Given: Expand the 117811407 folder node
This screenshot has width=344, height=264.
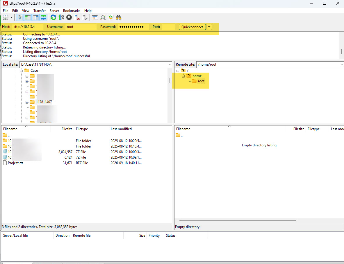Looking at the screenshot, I should (27, 102).
